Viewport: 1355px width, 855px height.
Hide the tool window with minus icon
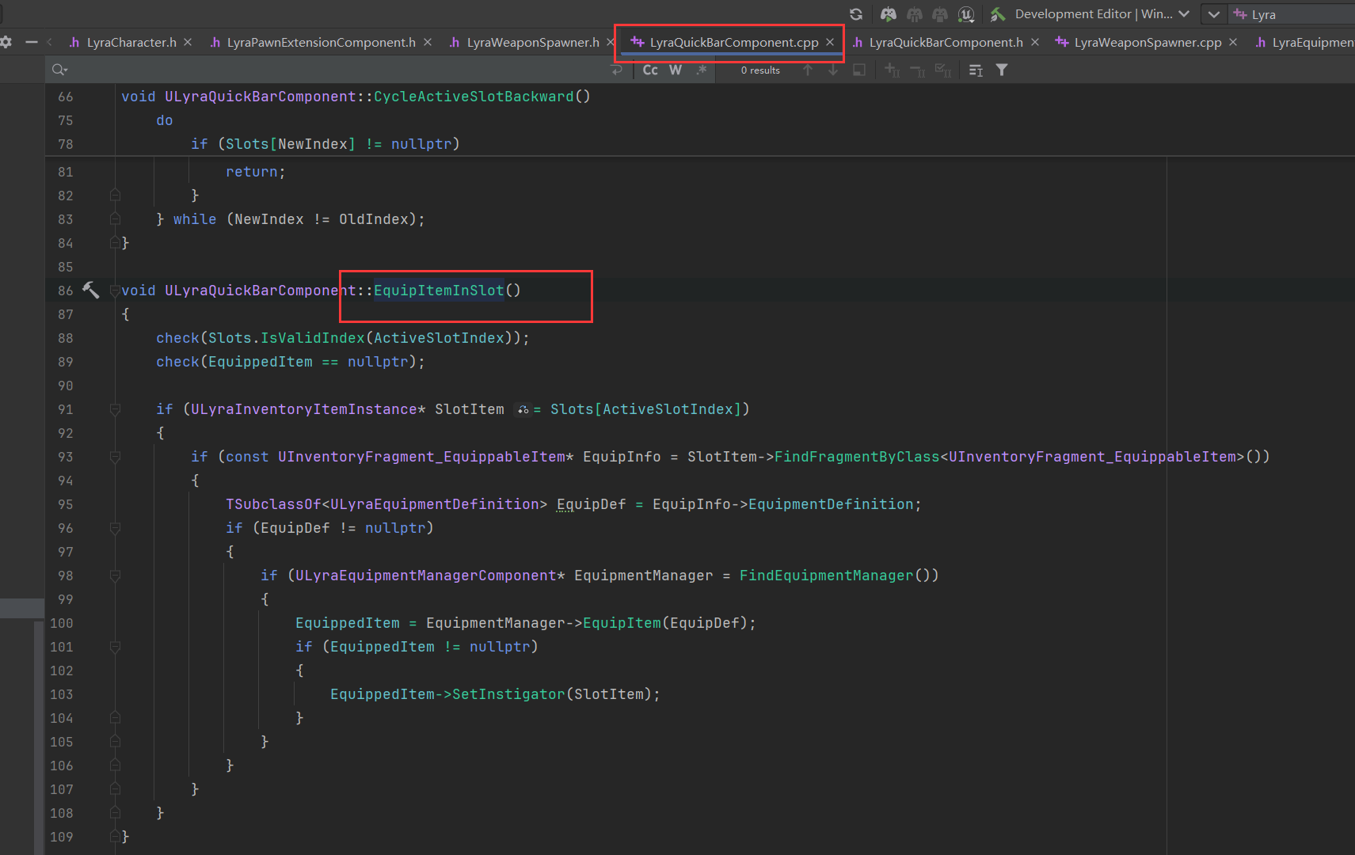point(32,42)
